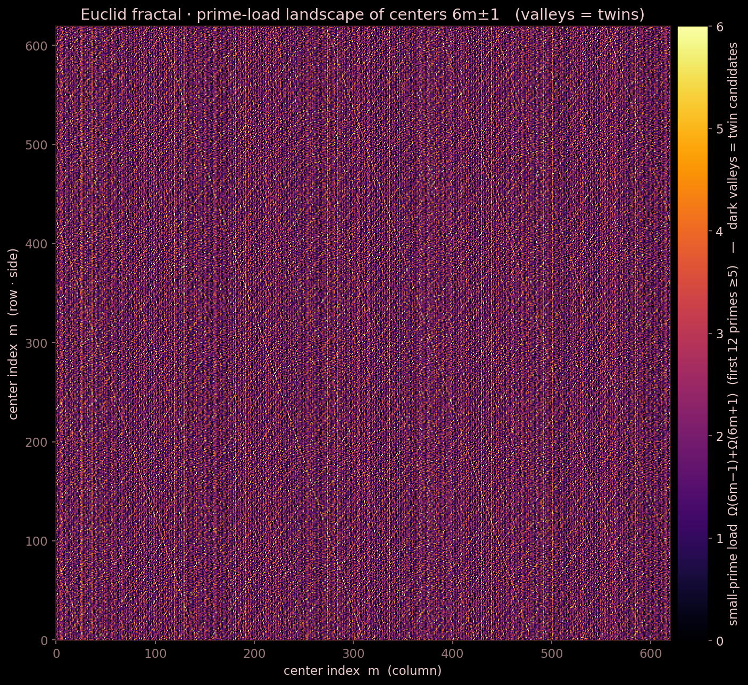The width and height of the screenshot is (748, 685).
Task: Click x-axis tick label 600
Action: pyautogui.click(x=651, y=653)
